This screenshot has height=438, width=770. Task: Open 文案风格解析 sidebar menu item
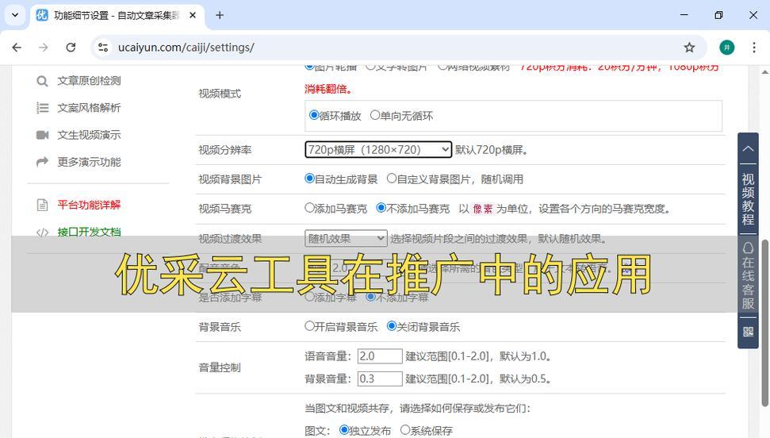point(89,108)
